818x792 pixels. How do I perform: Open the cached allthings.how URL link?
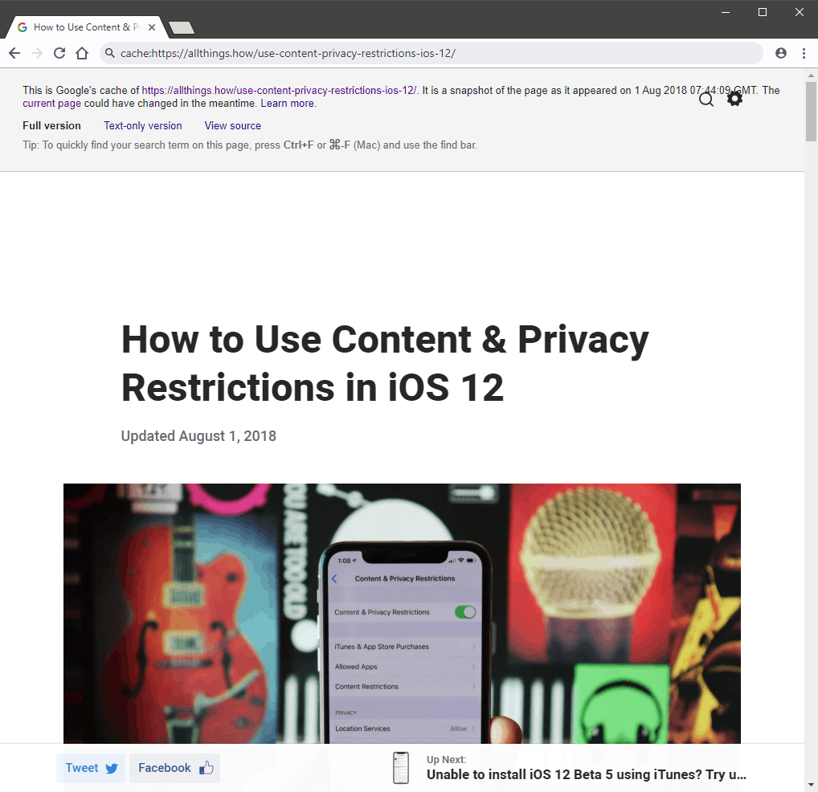[x=279, y=90]
